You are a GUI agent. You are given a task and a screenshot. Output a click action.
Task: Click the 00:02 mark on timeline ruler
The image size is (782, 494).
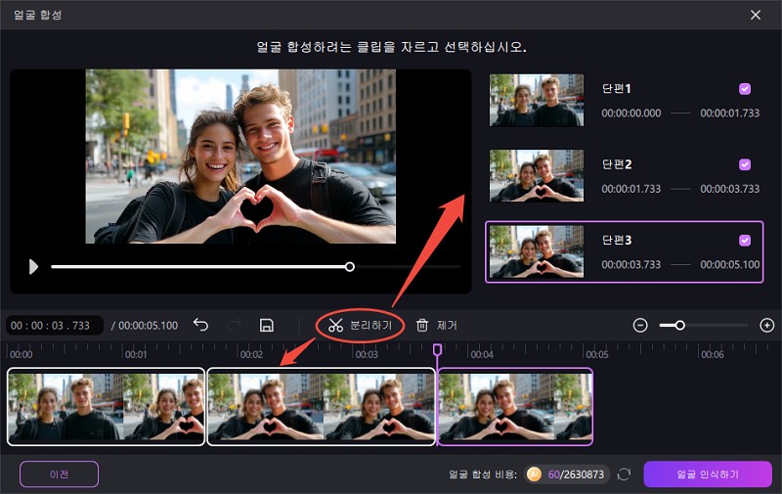click(251, 355)
